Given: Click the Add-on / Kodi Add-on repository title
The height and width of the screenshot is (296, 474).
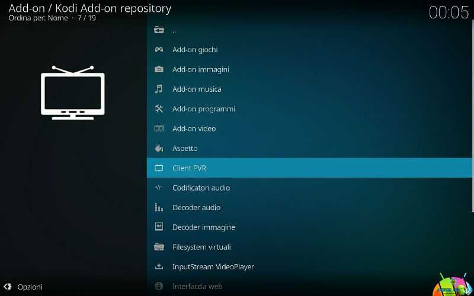Looking at the screenshot, I should coord(90,8).
